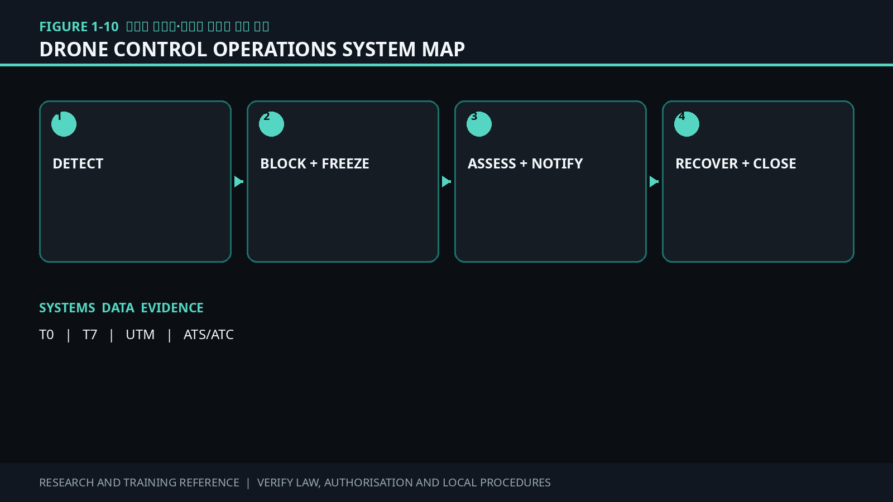Select the ASSESS + NOTIFY card title

click(x=525, y=163)
